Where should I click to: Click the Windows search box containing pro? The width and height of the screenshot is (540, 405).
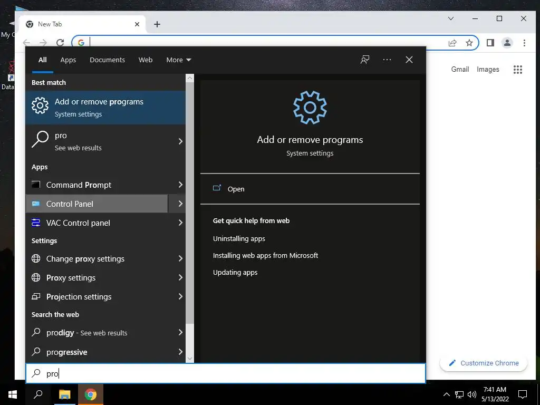[226, 373]
